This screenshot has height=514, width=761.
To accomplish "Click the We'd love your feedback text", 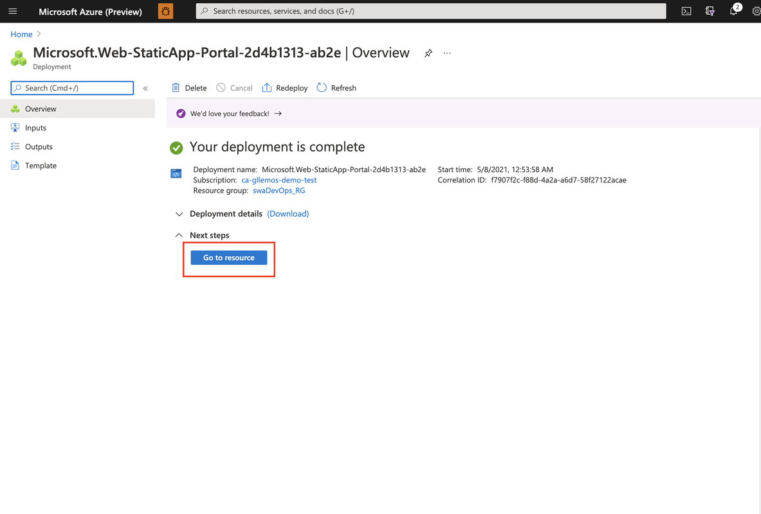I will tap(230, 114).
